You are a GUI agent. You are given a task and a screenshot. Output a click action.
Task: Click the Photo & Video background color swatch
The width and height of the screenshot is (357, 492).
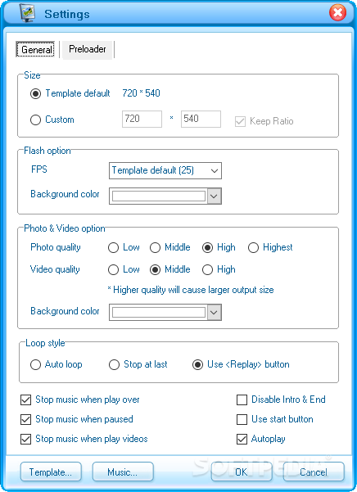[158, 312]
